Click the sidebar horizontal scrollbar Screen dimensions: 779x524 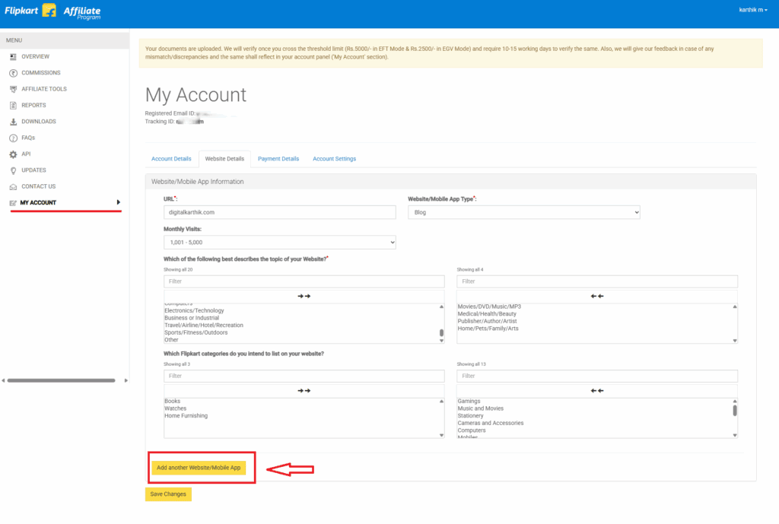[x=61, y=381]
